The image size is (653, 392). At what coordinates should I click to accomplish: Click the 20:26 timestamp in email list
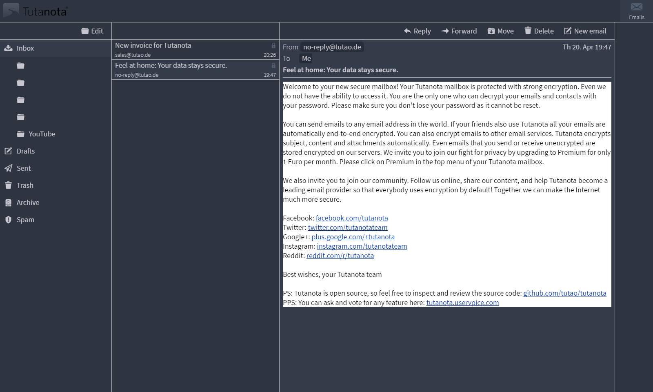pyautogui.click(x=270, y=55)
